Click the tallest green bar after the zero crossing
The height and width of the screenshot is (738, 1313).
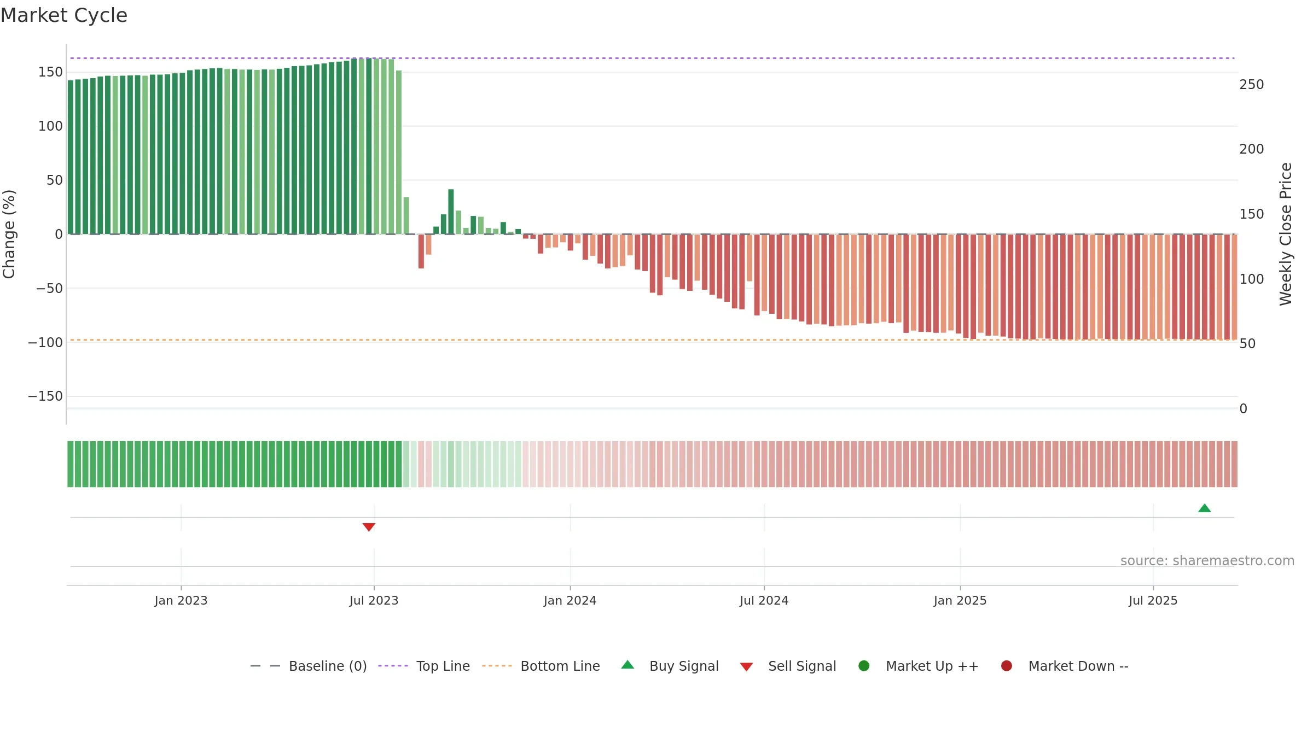(451, 212)
